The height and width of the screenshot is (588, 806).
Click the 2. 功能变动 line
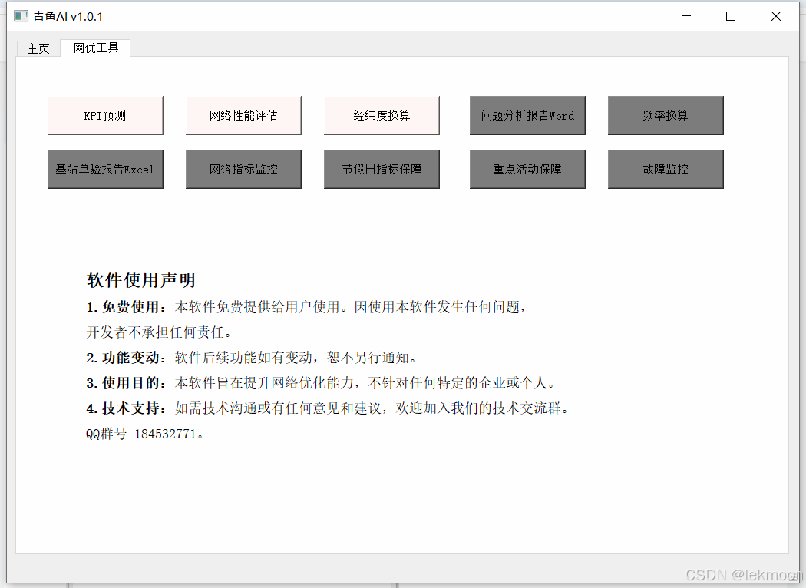click(x=252, y=358)
